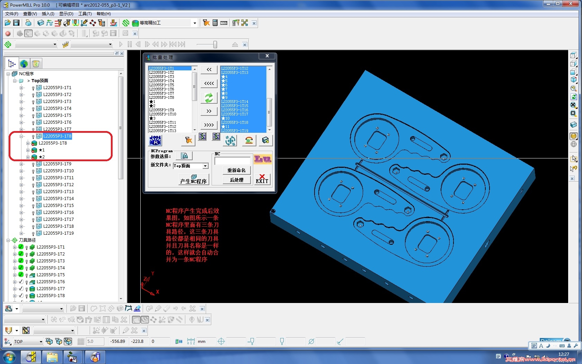
Task: Open the toolpath strategies icon with 等高精加工
Action: click(x=126, y=23)
